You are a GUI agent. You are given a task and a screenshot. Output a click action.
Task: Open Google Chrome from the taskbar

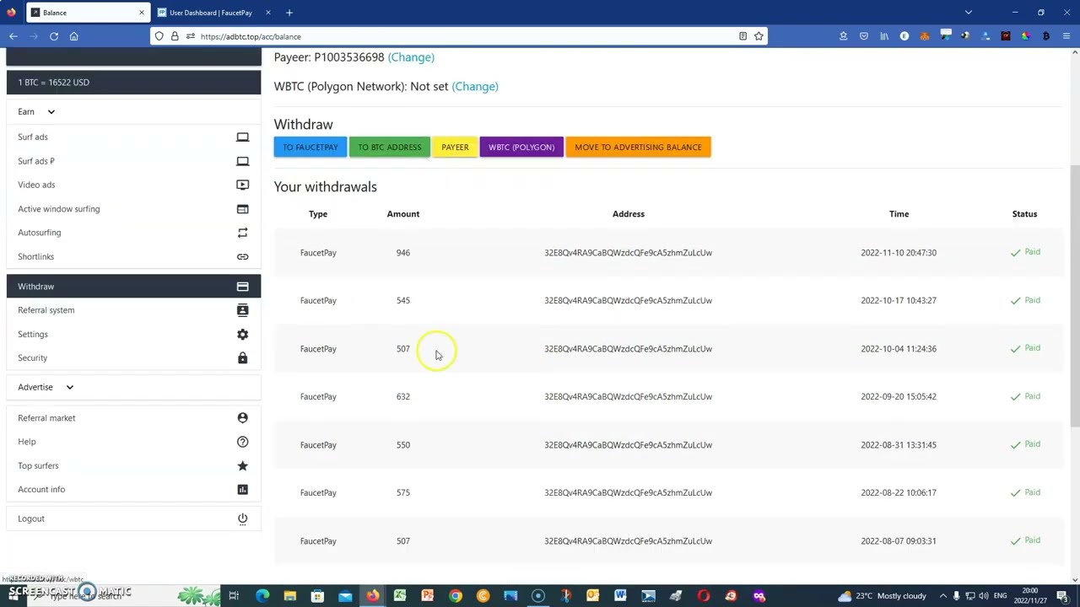[x=456, y=596]
